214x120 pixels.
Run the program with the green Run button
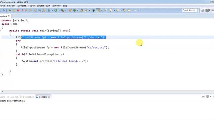point(56,10)
